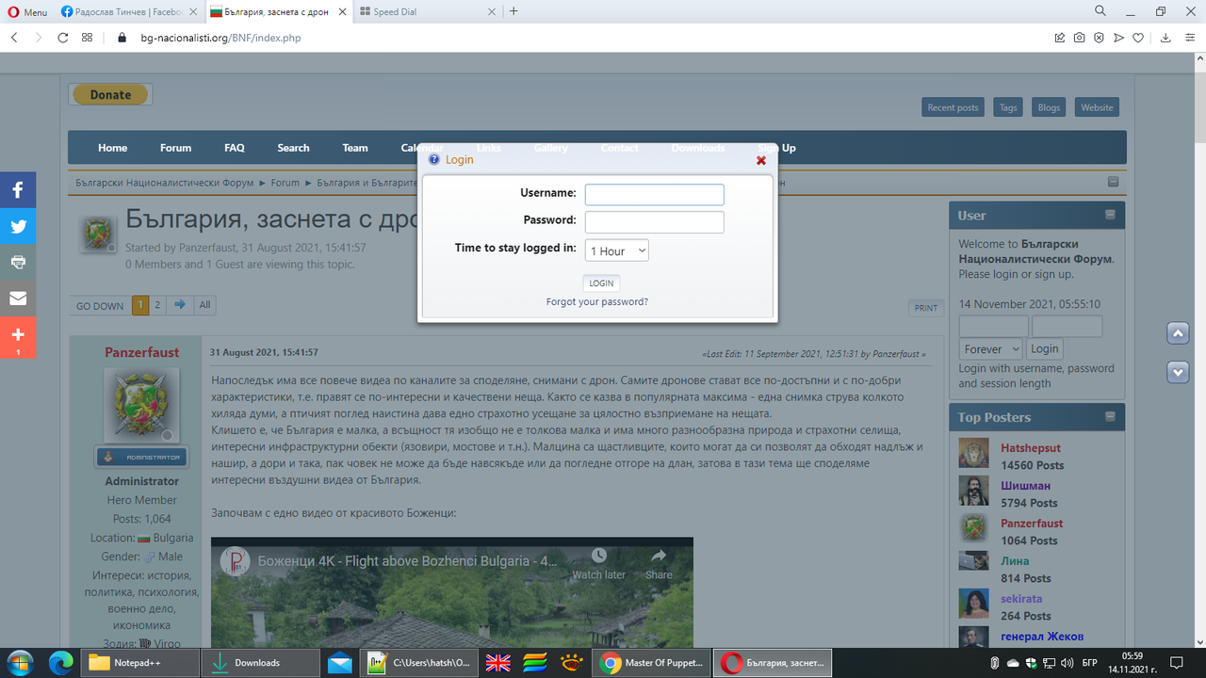Click the address bar URL

point(220,38)
